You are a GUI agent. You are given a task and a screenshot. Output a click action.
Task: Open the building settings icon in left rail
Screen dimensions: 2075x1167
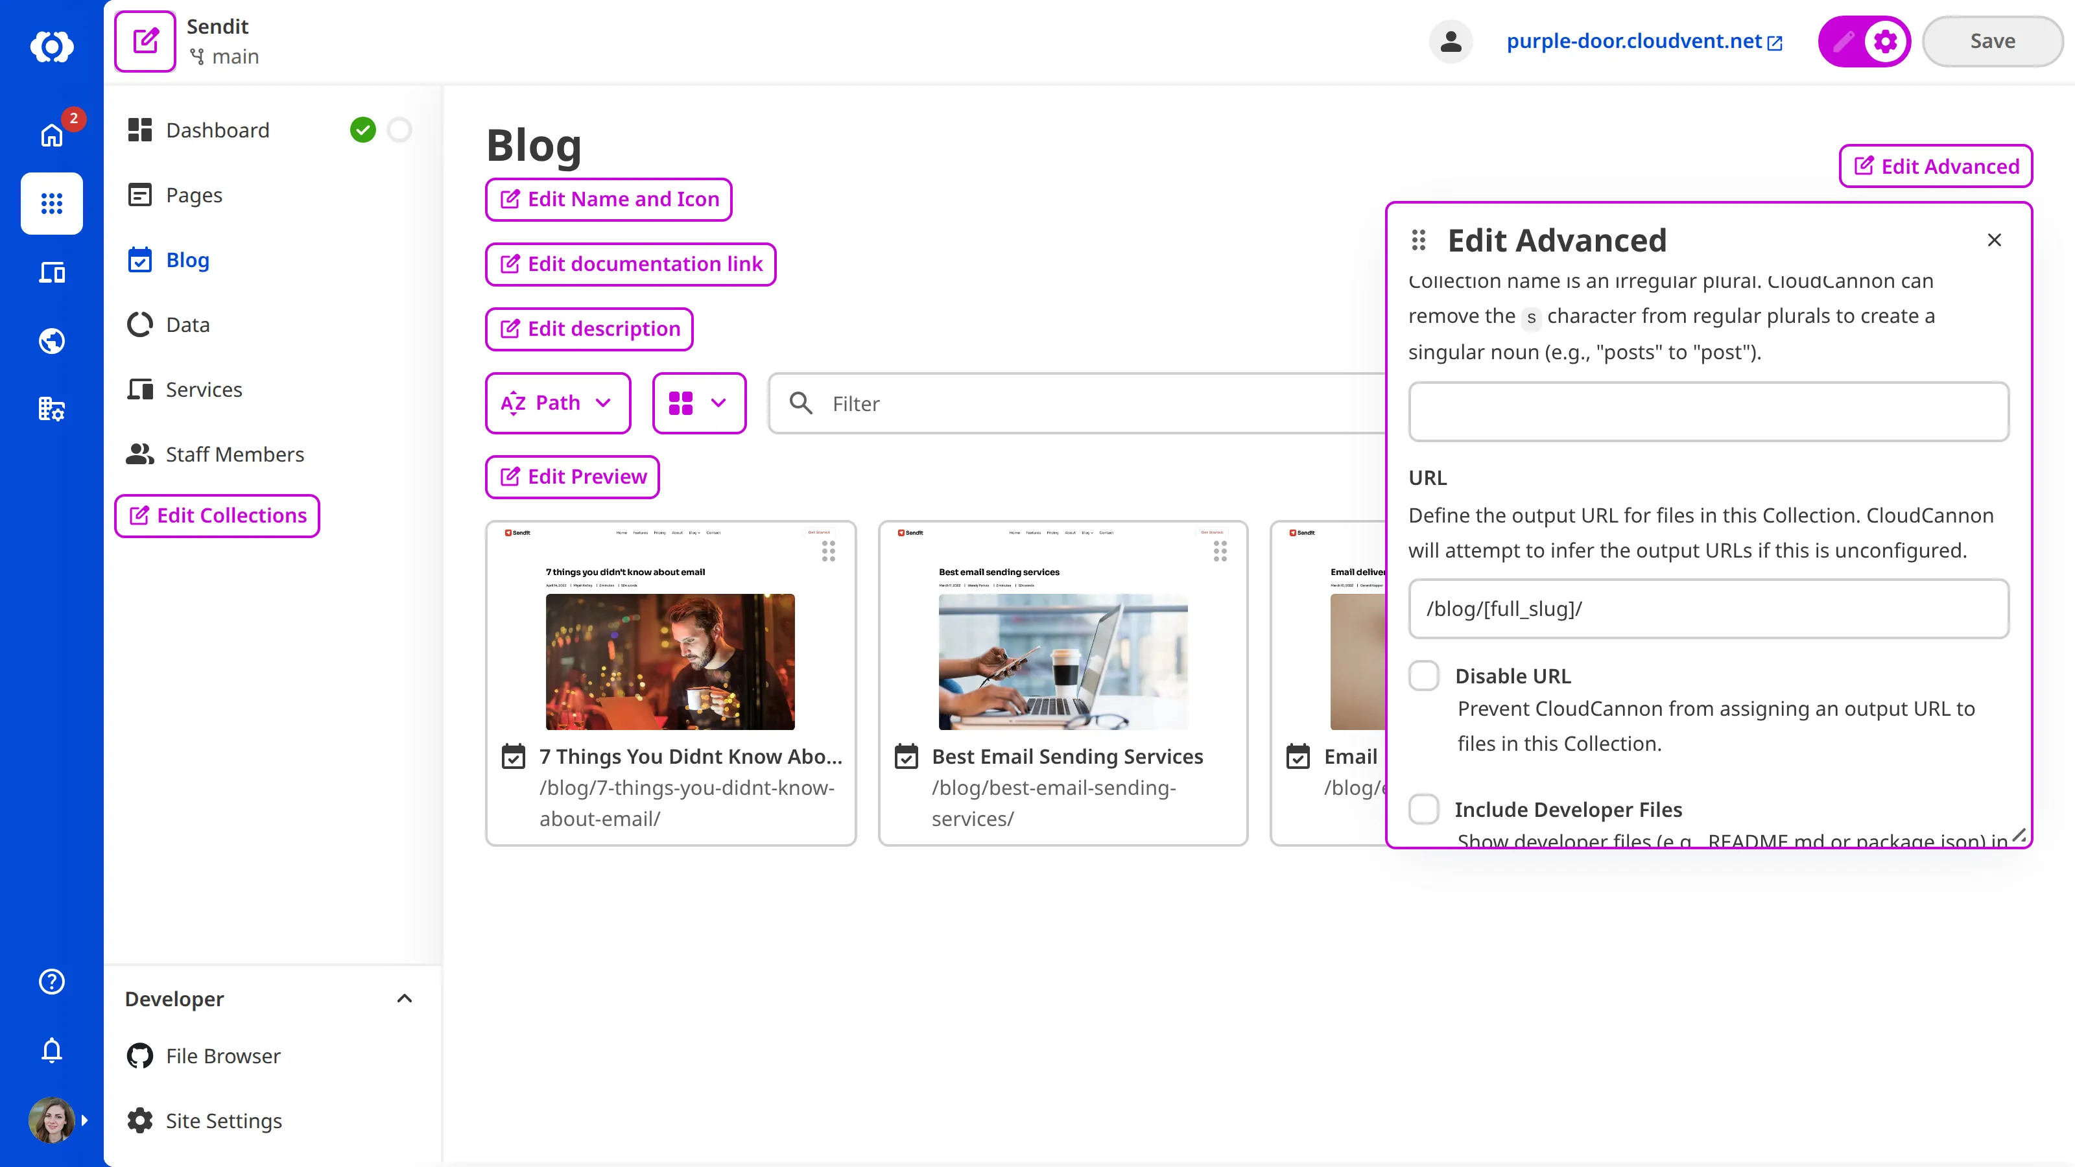pyautogui.click(x=52, y=409)
